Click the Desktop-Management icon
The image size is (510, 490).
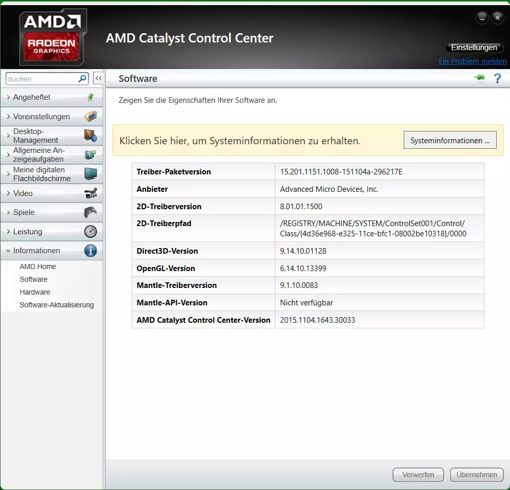pos(90,136)
